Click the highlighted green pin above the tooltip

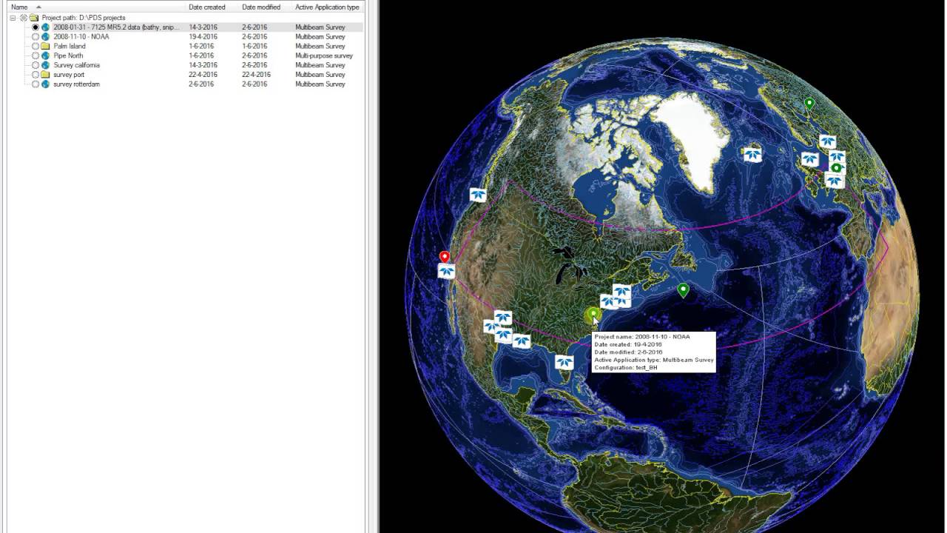(x=593, y=316)
